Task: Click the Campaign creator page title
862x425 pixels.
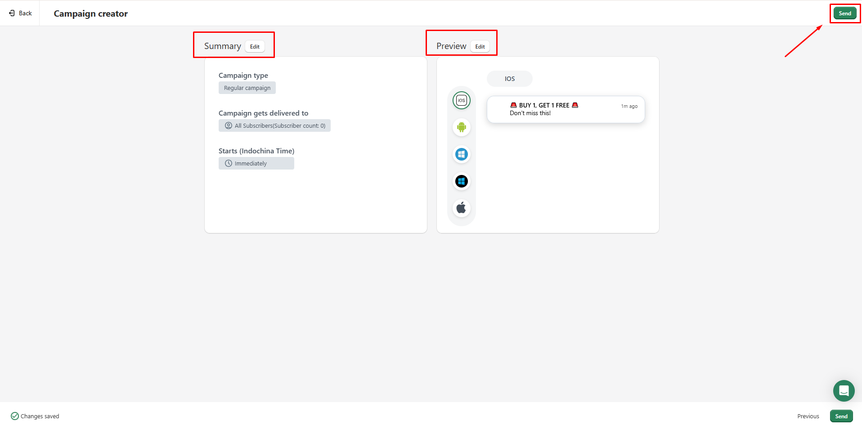Action: 90,13
